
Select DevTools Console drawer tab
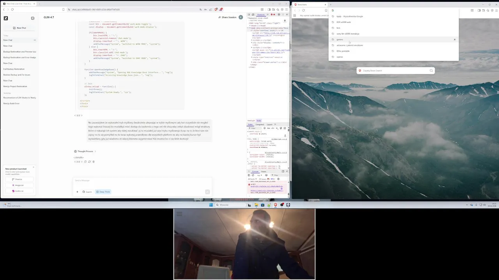click(x=255, y=171)
